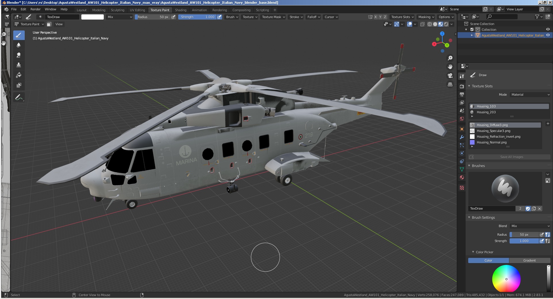
Task: Open Texture properties checker tab
Action: [462, 188]
